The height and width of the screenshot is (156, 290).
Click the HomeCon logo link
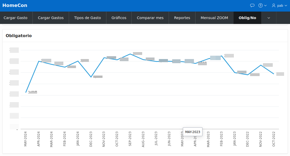click(x=15, y=5)
